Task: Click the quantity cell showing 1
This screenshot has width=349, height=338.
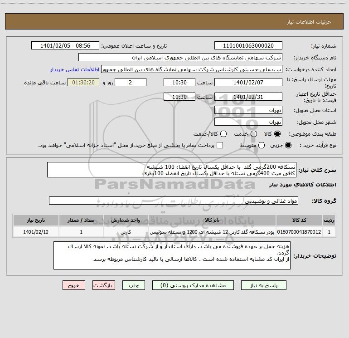Action: [x=81, y=232]
